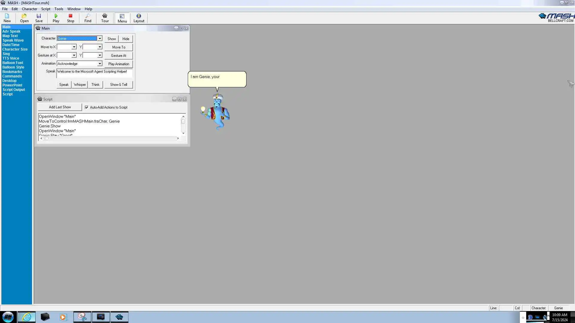Click the script horizontal scrollbar right arrow
This screenshot has height=323, width=575.
(x=178, y=138)
